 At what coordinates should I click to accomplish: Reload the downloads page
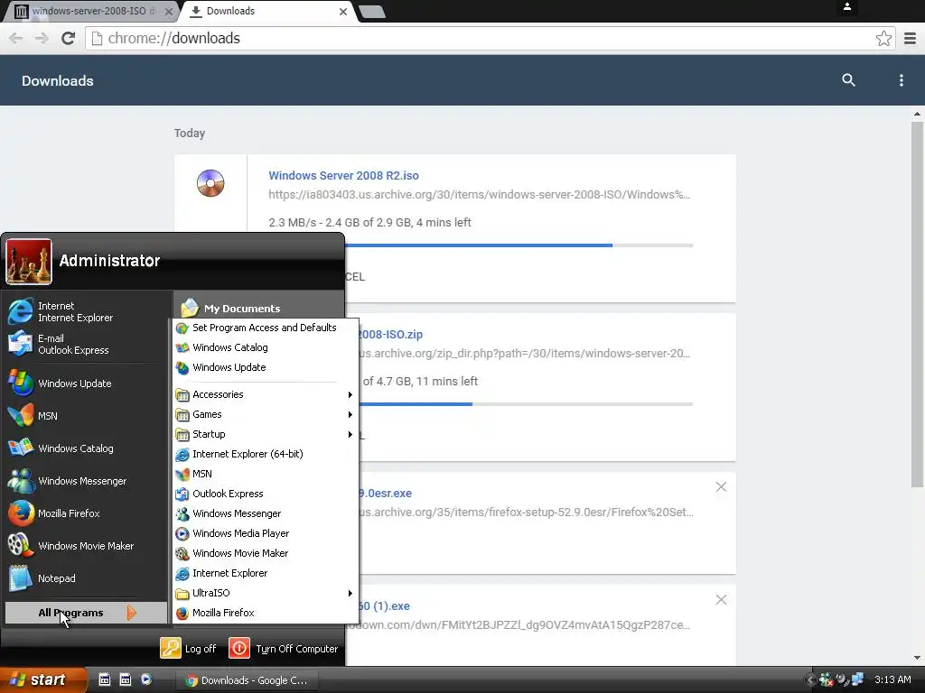(69, 38)
